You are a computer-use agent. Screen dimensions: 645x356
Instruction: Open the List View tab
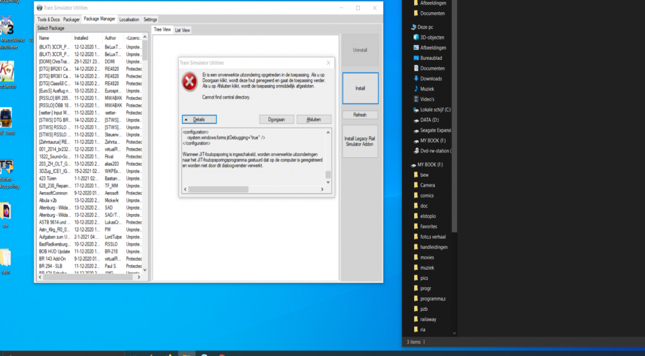click(x=183, y=30)
